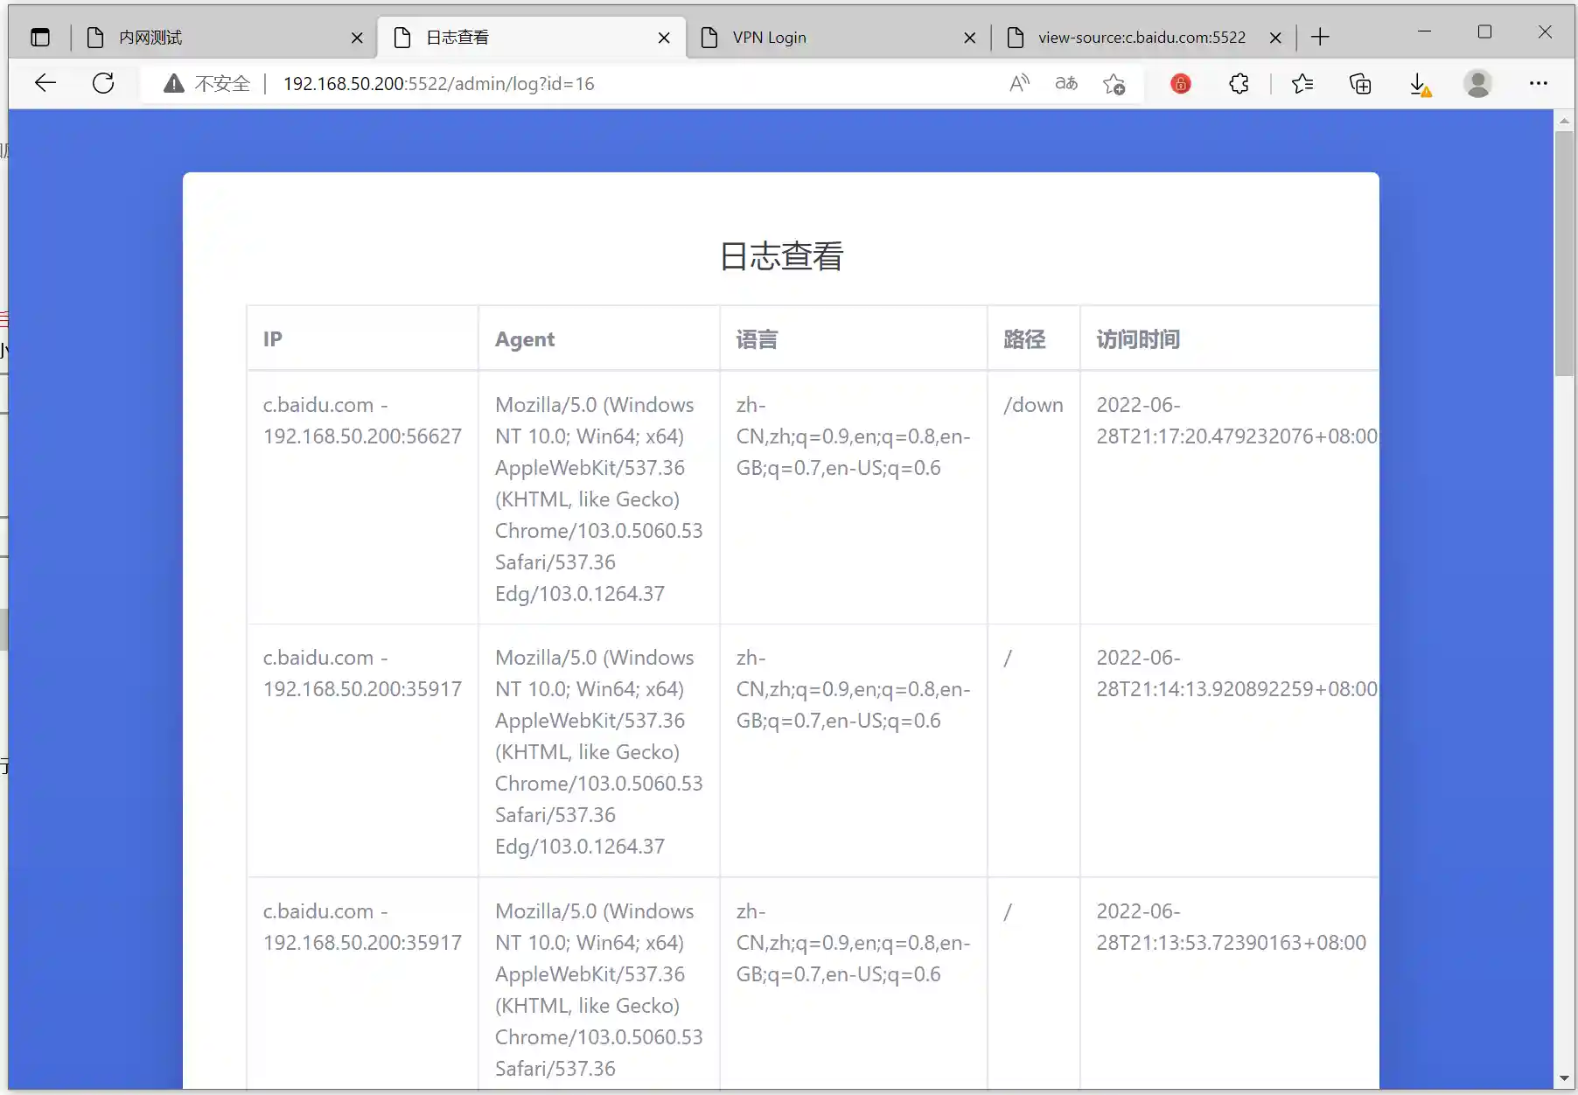1578x1095 pixels.
Task: Open the Extensions puzzle icon
Action: pos(1239,84)
